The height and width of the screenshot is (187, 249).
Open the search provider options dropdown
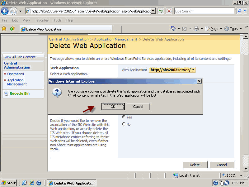point(245,11)
